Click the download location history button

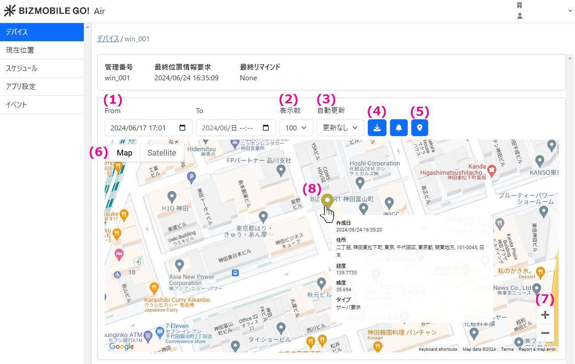[x=377, y=128]
